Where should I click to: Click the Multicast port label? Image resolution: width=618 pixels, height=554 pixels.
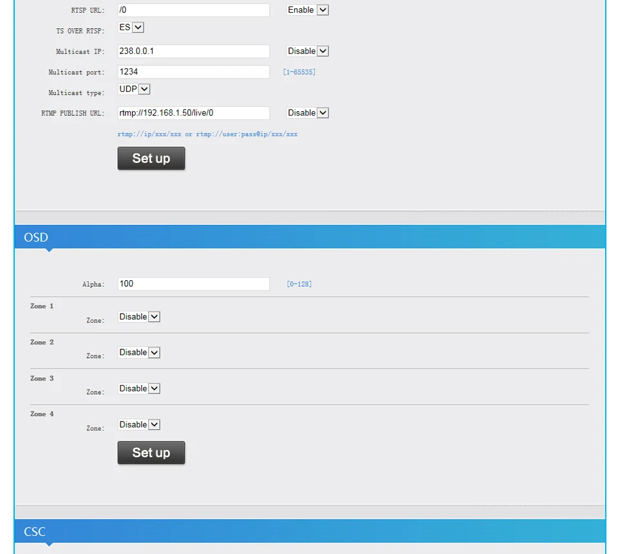[77, 73]
